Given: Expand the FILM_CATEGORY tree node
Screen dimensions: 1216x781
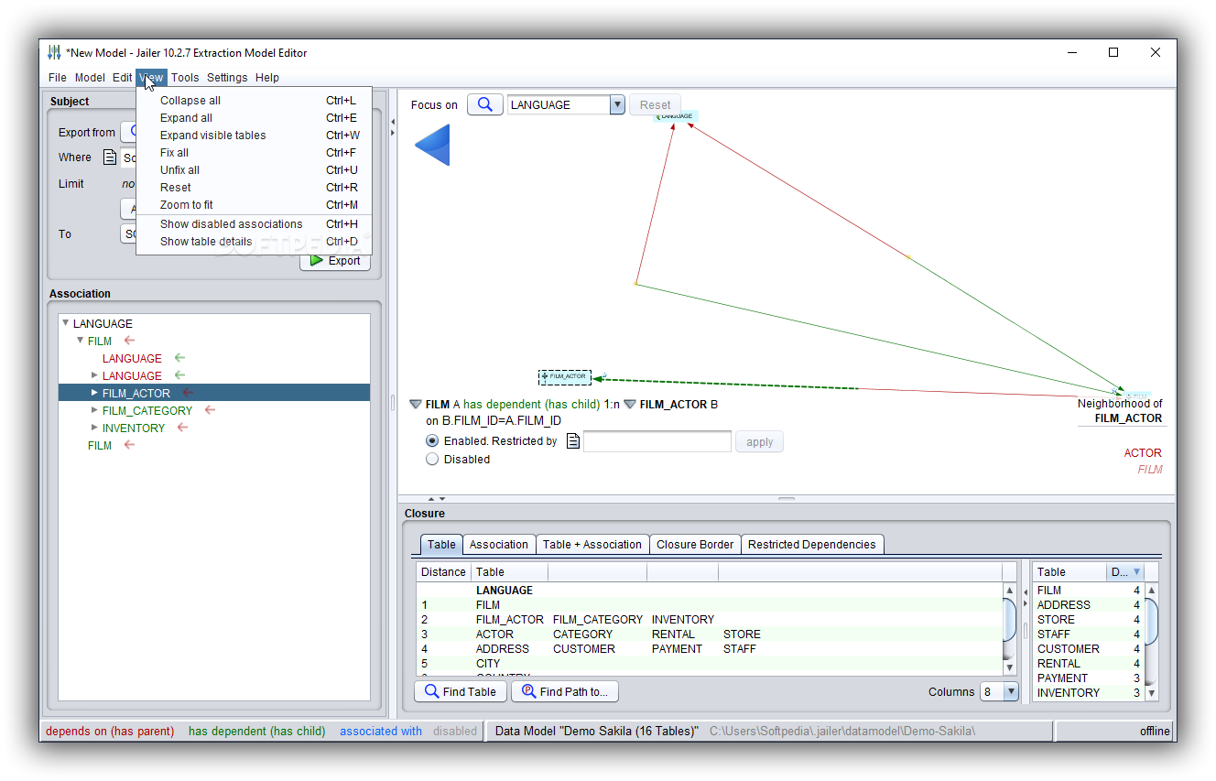Looking at the screenshot, I should tap(94, 410).
